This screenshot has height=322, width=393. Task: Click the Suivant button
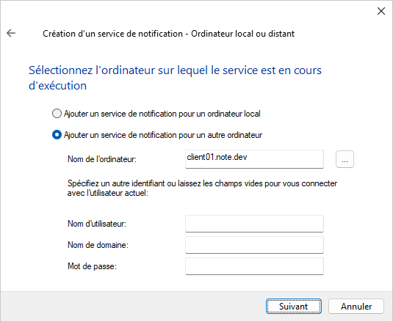(x=294, y=306)
